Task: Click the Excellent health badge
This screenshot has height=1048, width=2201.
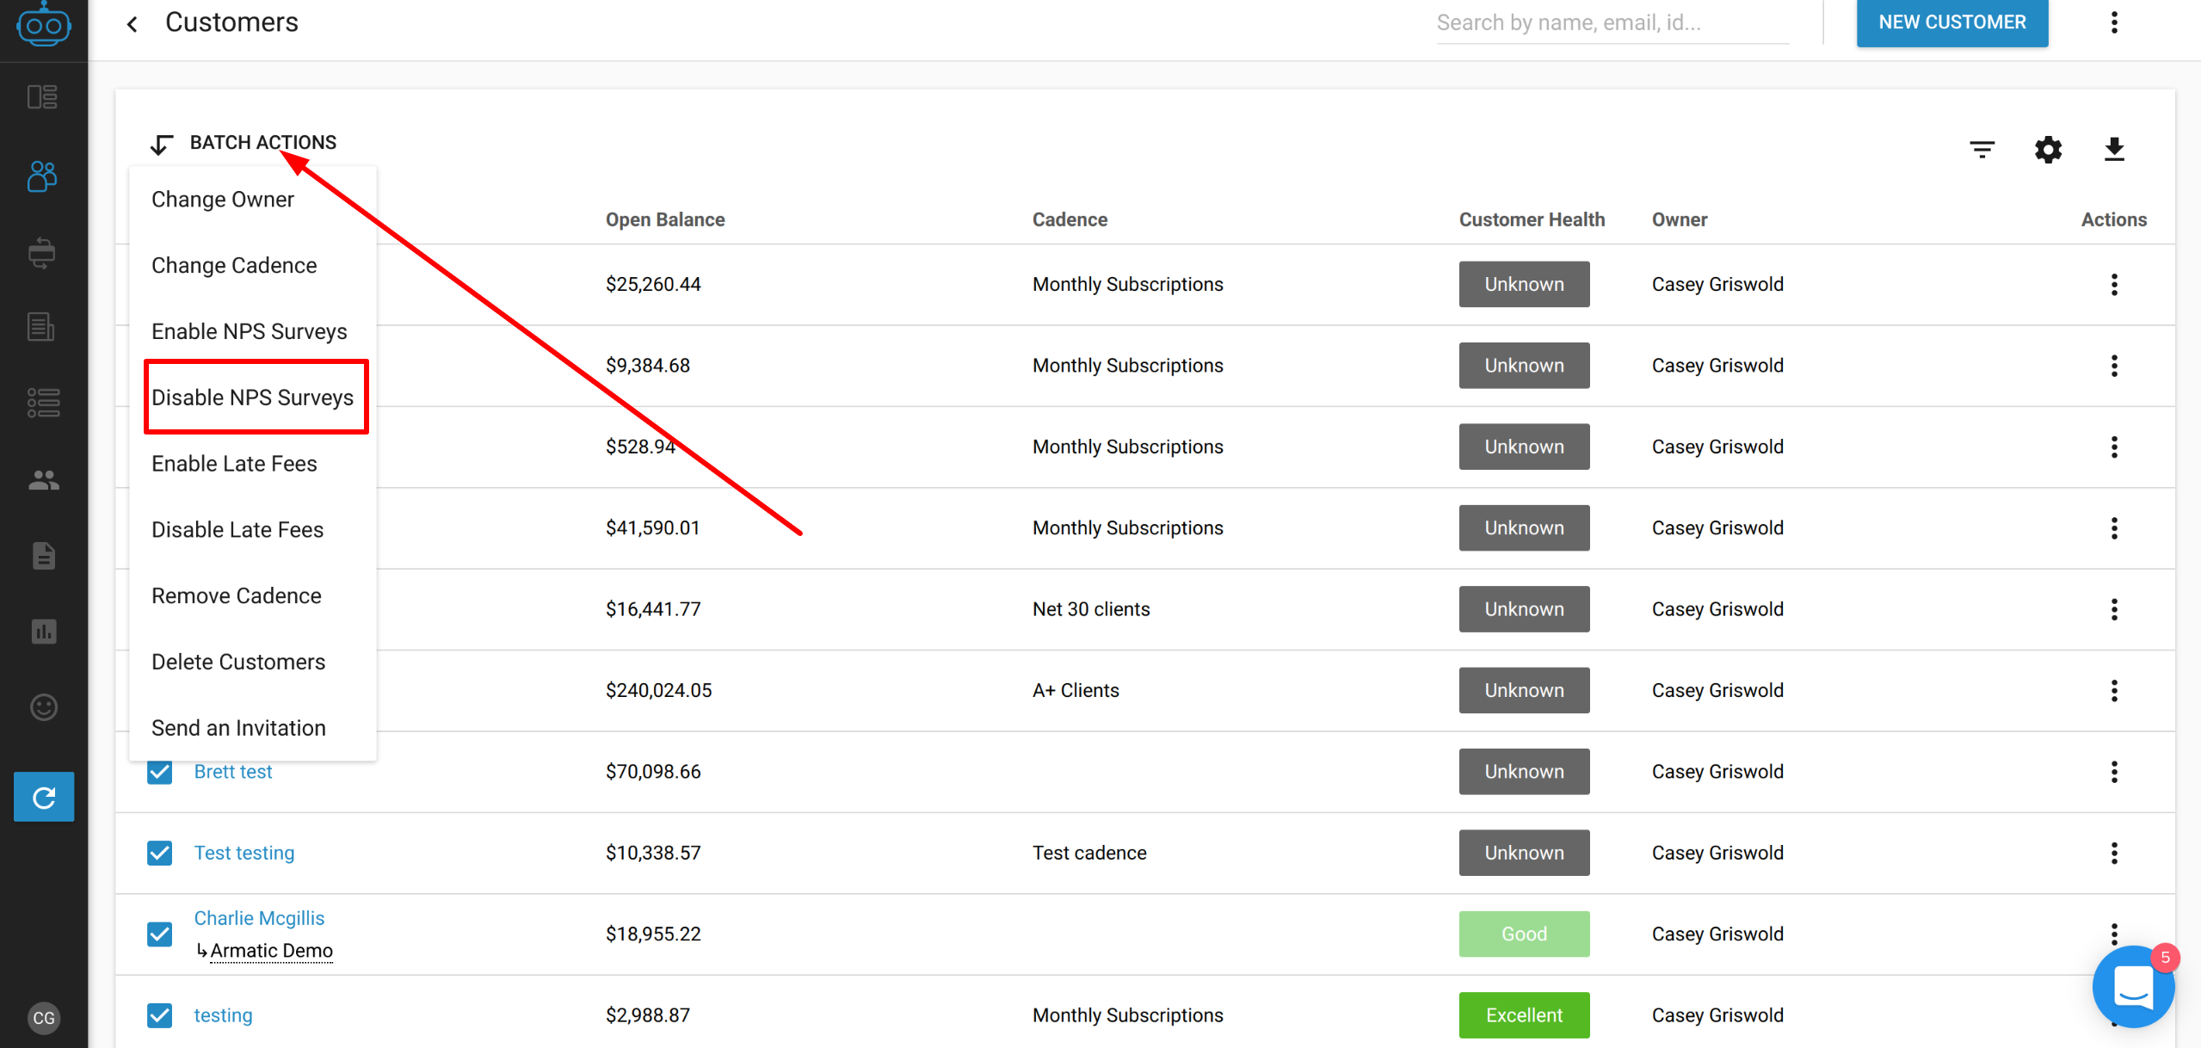Action: (x=1524, y=1015)
